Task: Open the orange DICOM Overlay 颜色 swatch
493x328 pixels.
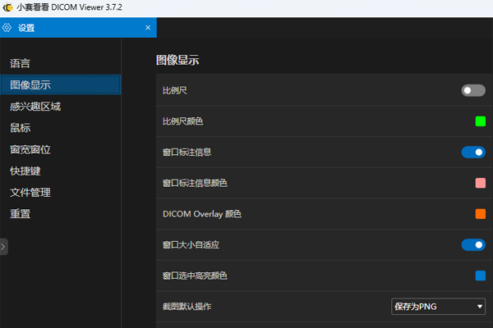Action: click(x=481, y=214)
